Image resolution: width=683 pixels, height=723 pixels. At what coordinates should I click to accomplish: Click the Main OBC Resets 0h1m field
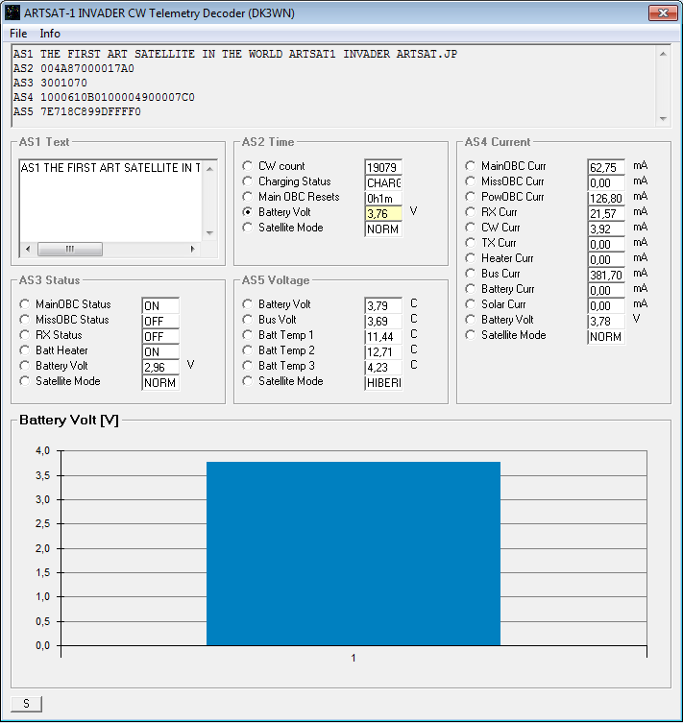click(383, 198)
